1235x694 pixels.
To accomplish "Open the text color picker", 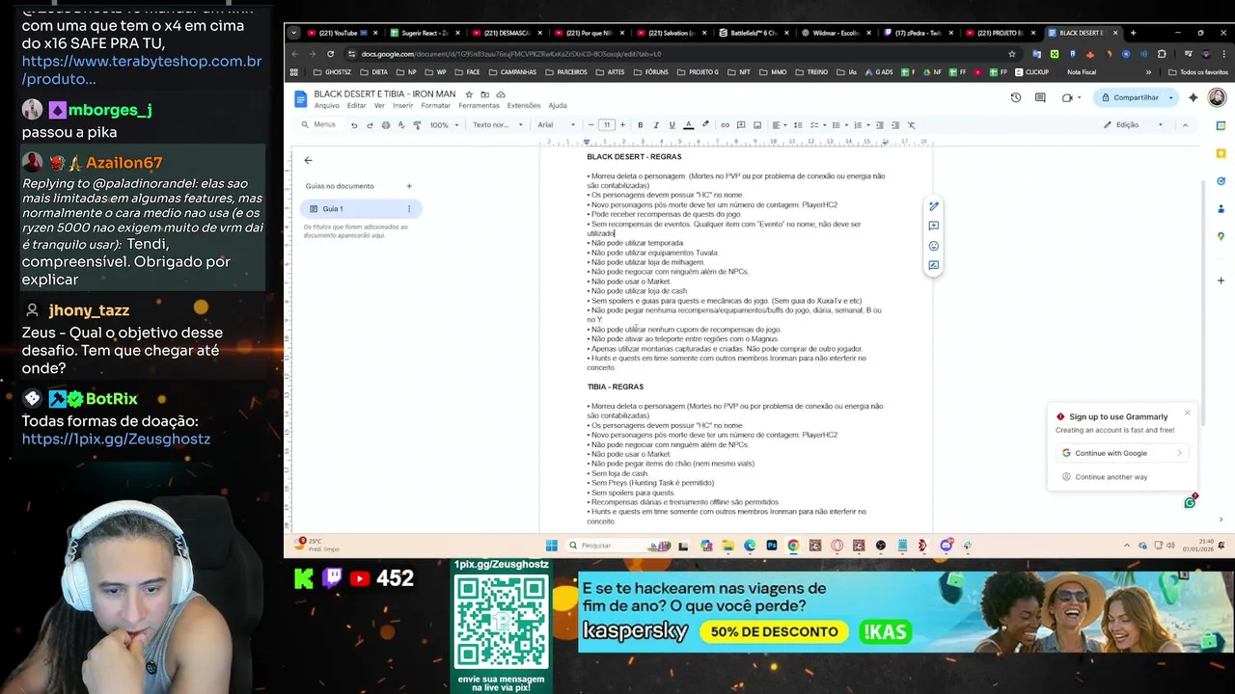I will [x=688, y=125].
